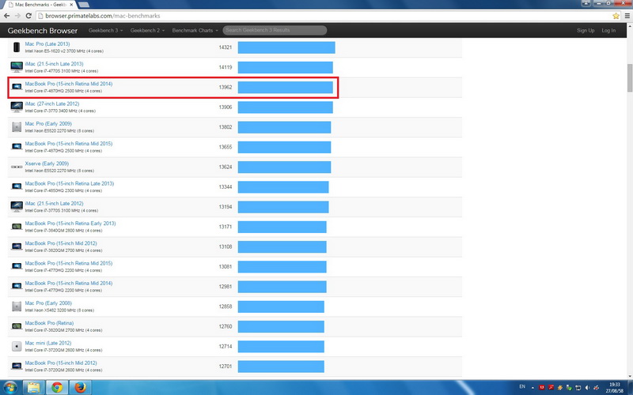Image resolution: width=633 pixels, height=395 pixels.
Task: Open MacBook Pro Retina Mid 2014 i7-4770HQ link
Action: pos(69,283)
